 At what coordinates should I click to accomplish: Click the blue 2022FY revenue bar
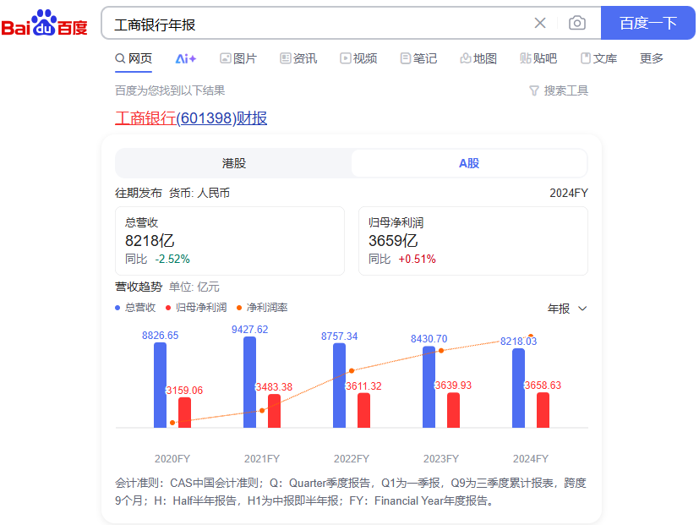(339, 386)
